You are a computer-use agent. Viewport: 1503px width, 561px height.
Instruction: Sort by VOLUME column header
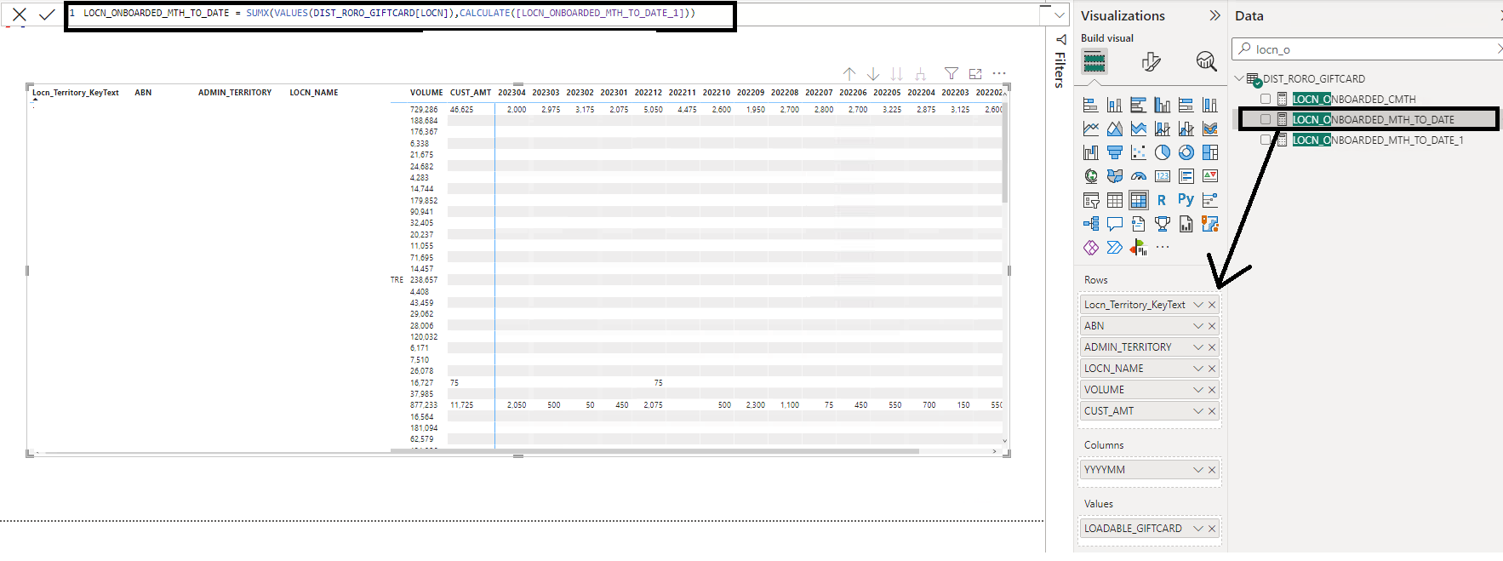click(426, 93)
